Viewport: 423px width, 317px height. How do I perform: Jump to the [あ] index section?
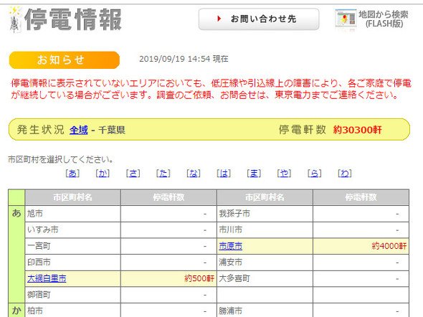tap(72, 174)
